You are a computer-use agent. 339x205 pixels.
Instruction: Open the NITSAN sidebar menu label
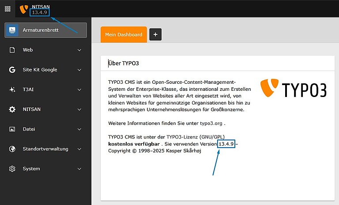click(32, 109)
